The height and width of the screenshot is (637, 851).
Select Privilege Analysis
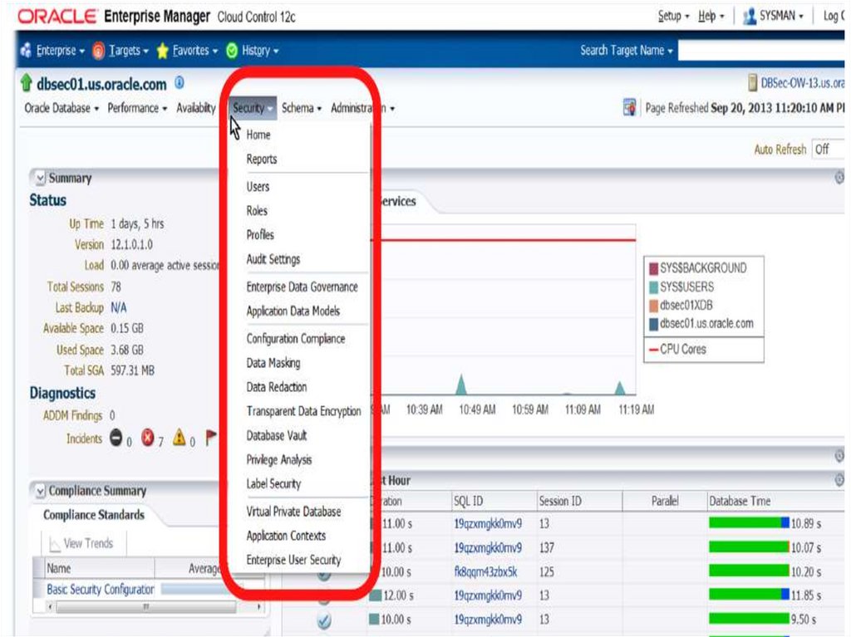coord(279,460)
